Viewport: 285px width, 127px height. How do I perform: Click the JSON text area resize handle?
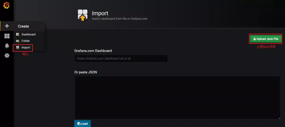point(279,118)
